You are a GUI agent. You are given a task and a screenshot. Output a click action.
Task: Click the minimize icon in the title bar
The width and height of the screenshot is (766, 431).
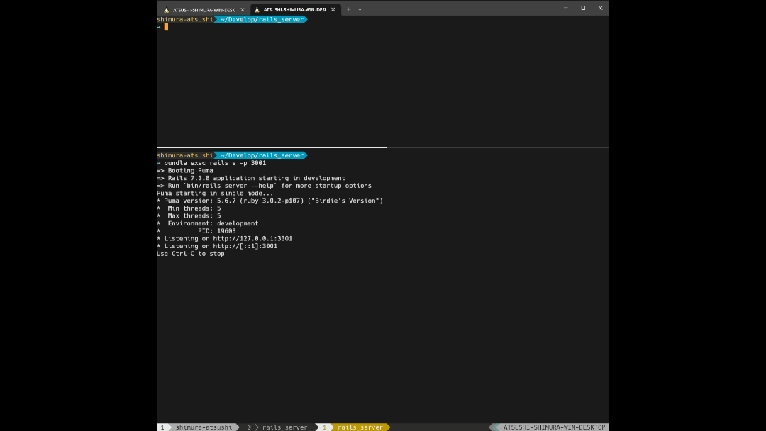(x=565, y=8)
